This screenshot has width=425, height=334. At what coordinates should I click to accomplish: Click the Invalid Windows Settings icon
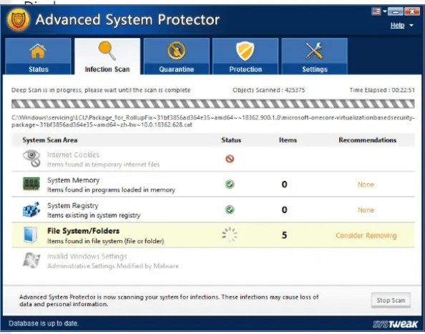click(31, 260)
